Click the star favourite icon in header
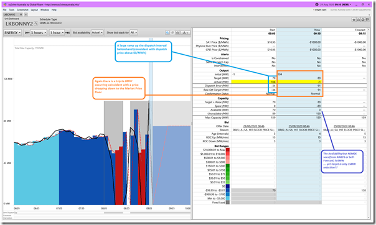Viewport: 376px width, 225px height. [x=354, y=20]
